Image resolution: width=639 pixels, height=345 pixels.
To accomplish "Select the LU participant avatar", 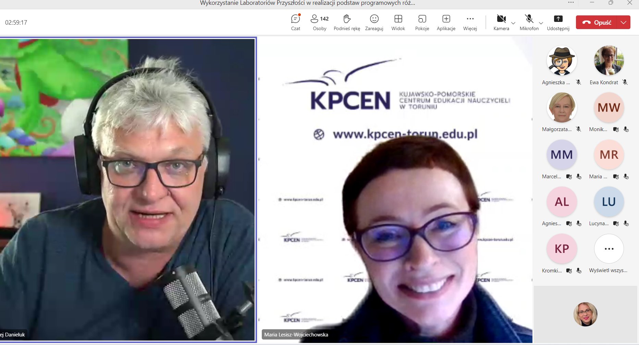I will coord(609,202).
